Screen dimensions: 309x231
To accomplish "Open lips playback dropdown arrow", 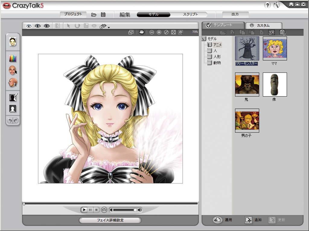I will click(x=109, y=27).
